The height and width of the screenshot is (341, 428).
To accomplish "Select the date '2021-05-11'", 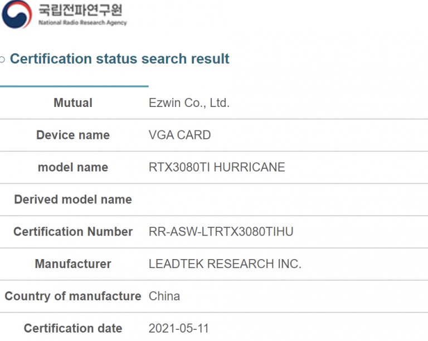I will coord(178,329).
